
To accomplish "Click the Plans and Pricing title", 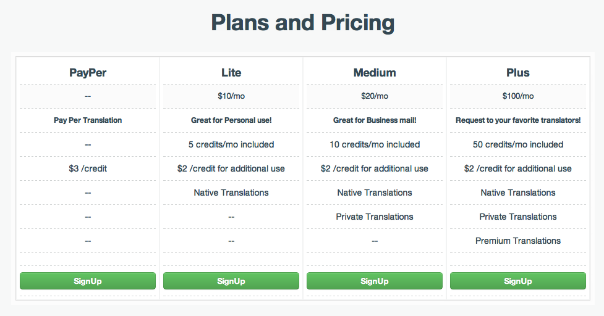I will click(x=303, y=23).
